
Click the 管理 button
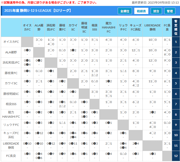tap(170, 11)
